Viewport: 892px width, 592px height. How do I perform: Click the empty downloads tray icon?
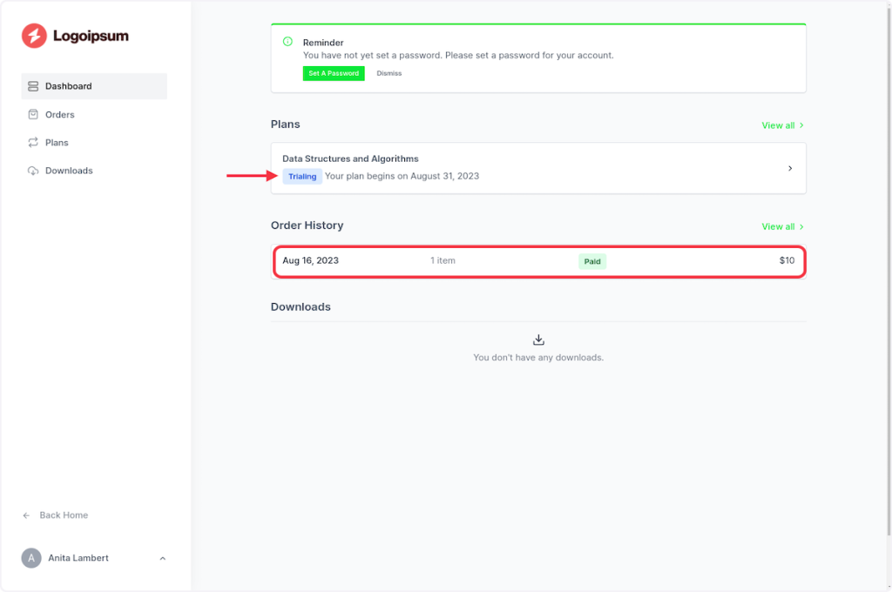538,340
